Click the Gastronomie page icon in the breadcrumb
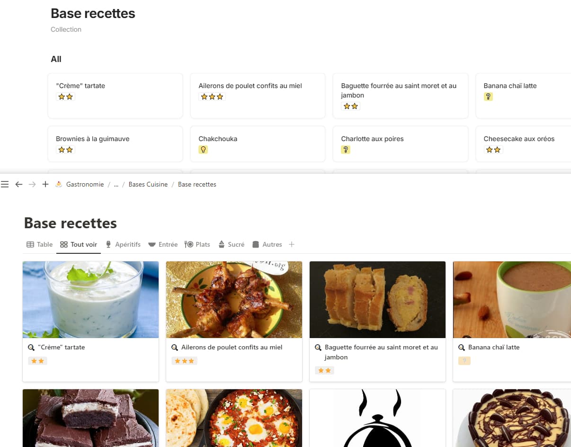Image resolution: width=571 pixels, height=447 pixels. (59, 184)
